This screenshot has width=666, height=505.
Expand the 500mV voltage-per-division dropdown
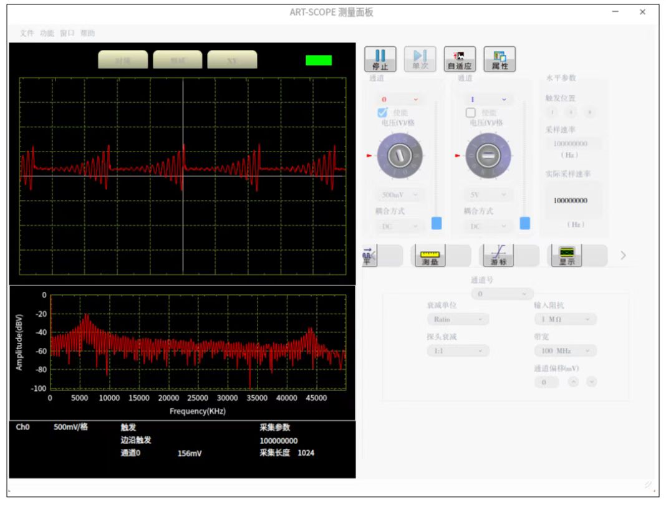coord(398,195)
